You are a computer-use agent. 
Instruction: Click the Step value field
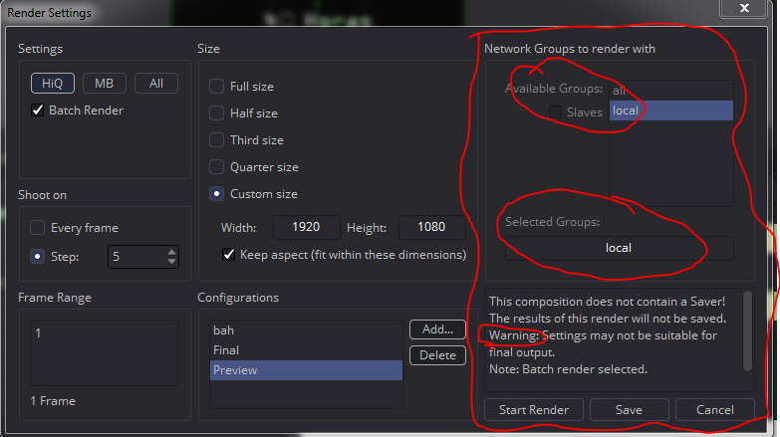(136, 257)
